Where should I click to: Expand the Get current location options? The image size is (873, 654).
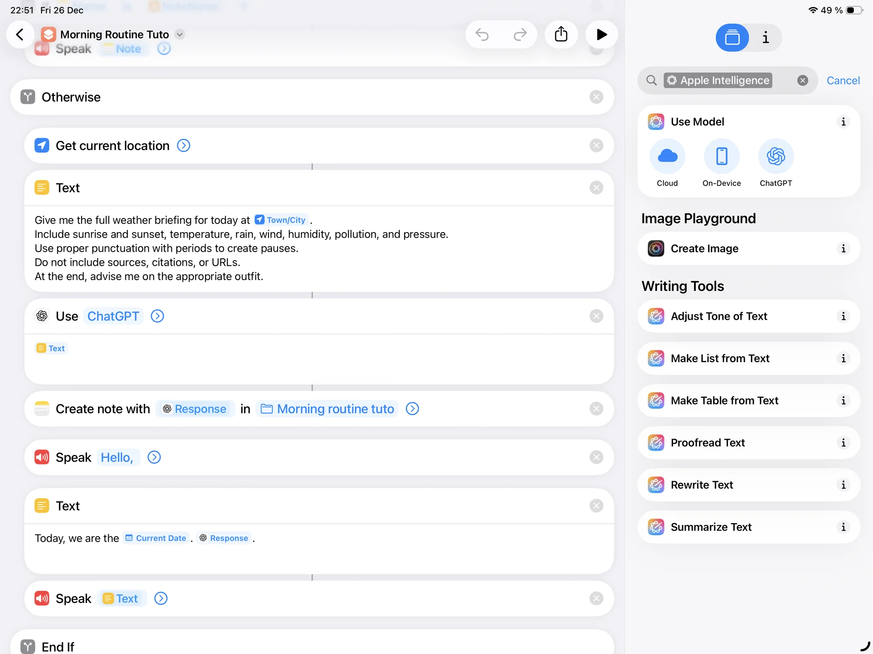pyautogui.click(x=183, y=145)
